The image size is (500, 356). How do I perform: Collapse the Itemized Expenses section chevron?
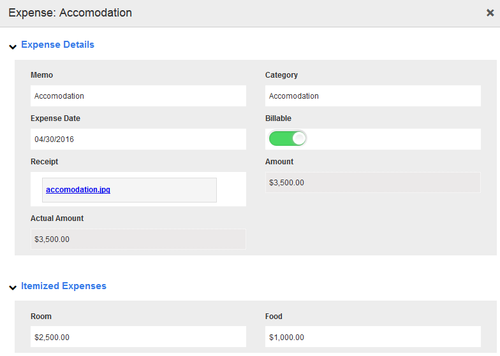(13, 288)
